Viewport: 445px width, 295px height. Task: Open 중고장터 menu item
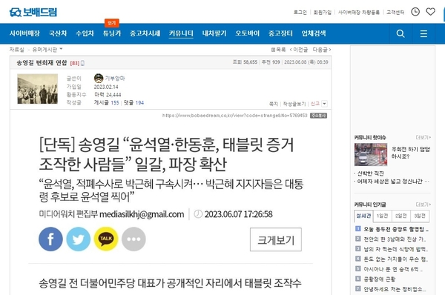(280, 33)
